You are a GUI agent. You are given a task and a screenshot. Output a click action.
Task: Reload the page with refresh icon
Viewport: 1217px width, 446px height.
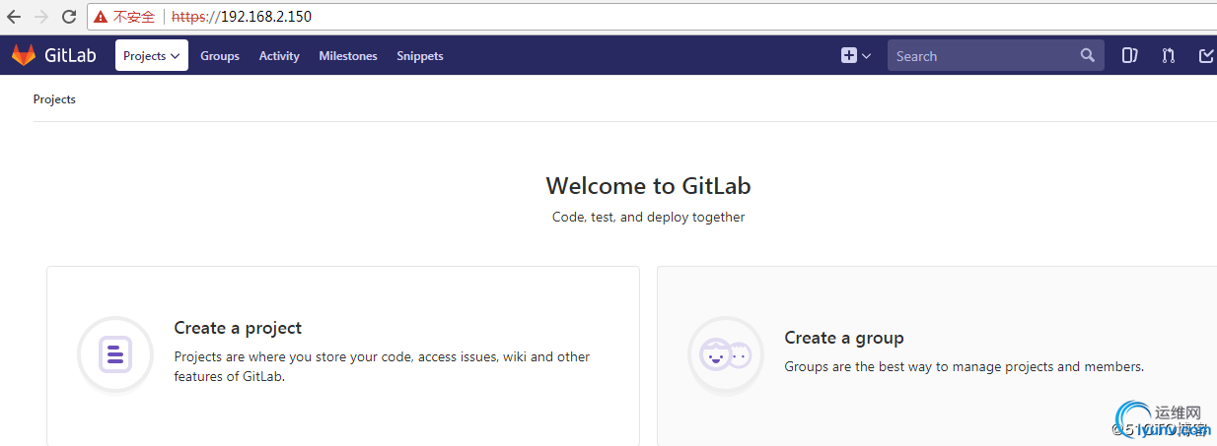click(69, 17)
